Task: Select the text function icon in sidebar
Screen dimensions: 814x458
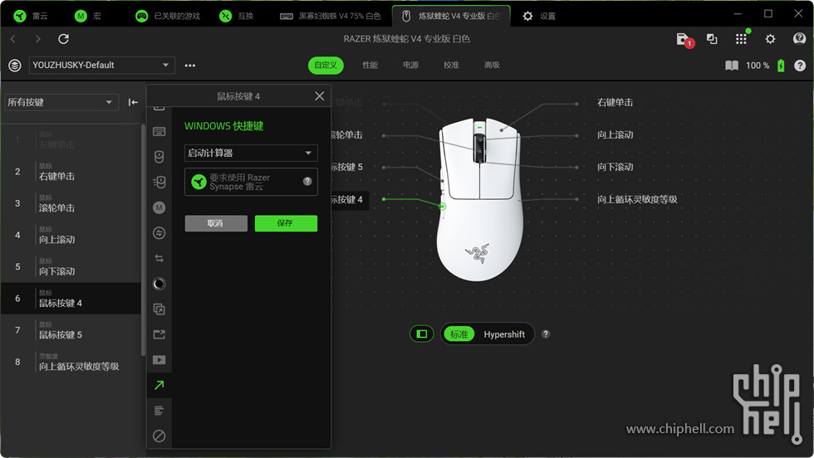Action: point(159,410)
